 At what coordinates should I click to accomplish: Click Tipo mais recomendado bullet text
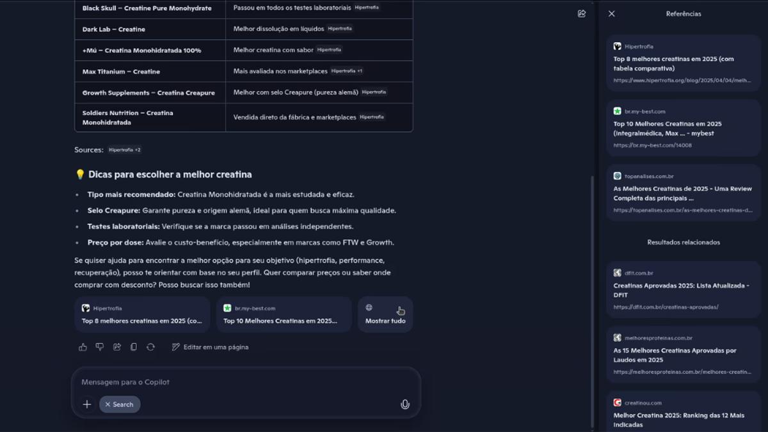[221, 195]
